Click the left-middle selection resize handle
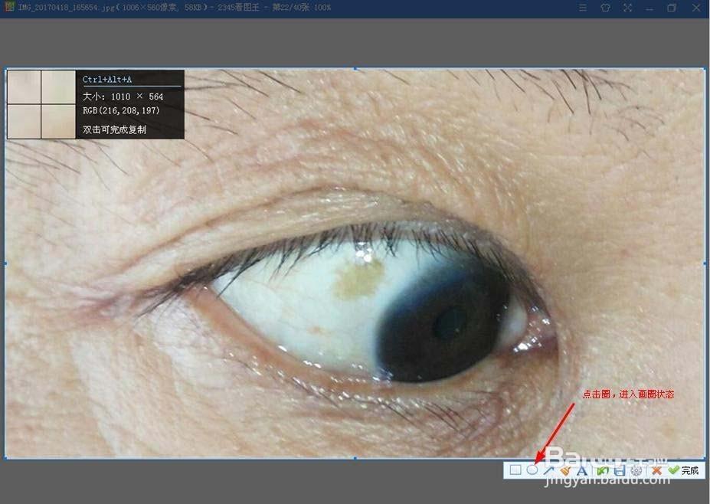 tap(5, 263)
